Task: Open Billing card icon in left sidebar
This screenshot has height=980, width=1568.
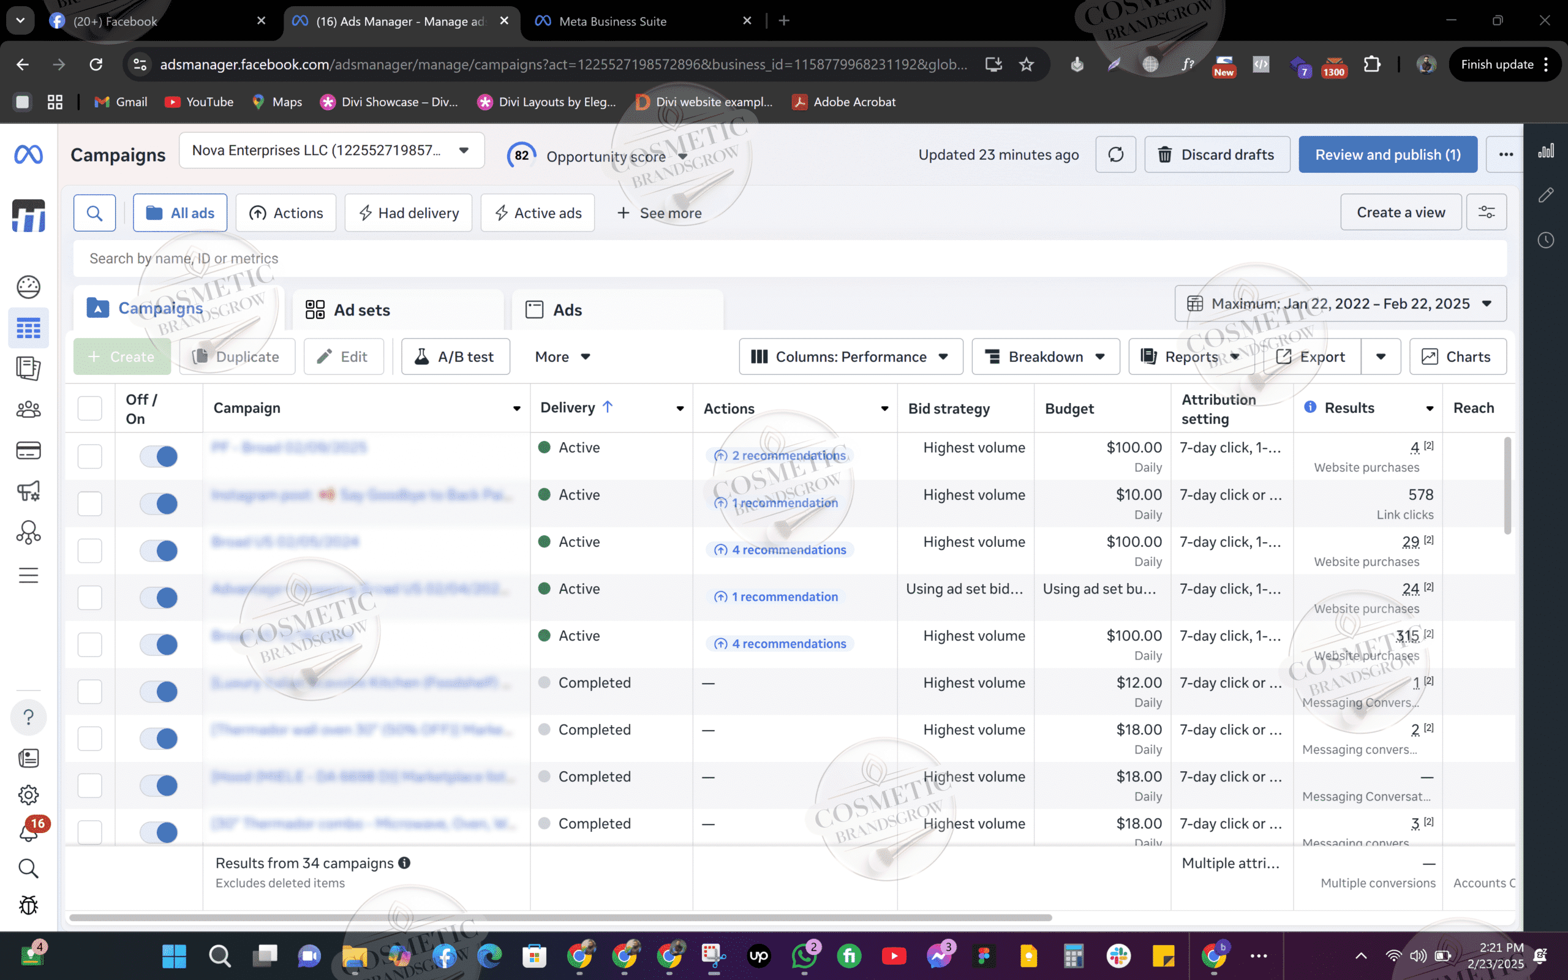Action: (x=29, y=450)
